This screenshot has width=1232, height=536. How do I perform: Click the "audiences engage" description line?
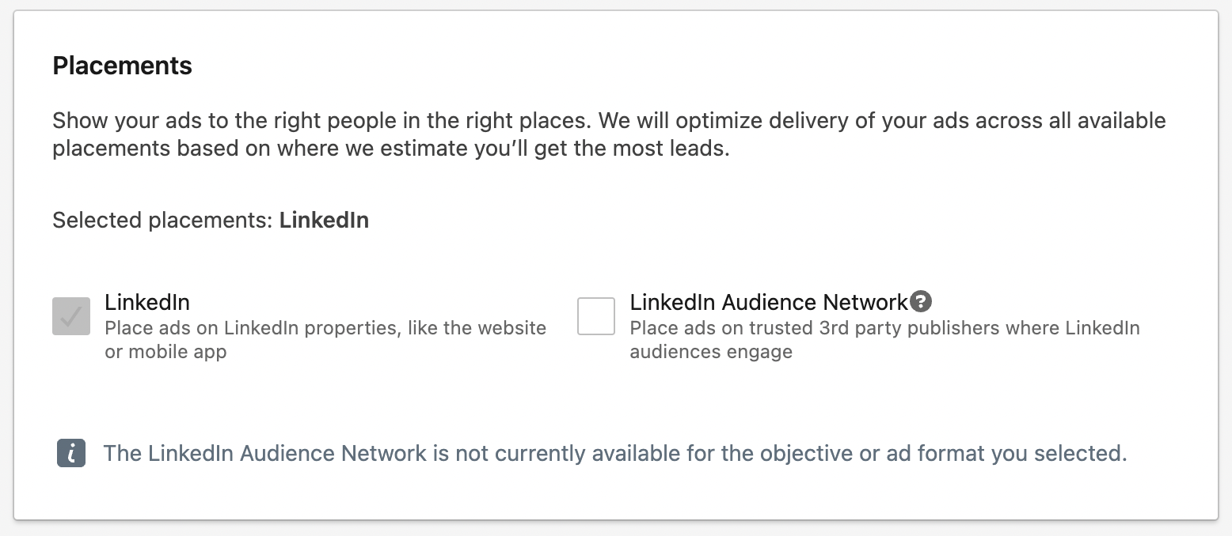711,352
